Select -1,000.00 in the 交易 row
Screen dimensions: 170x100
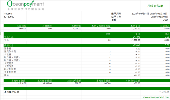tap(136, 40)
